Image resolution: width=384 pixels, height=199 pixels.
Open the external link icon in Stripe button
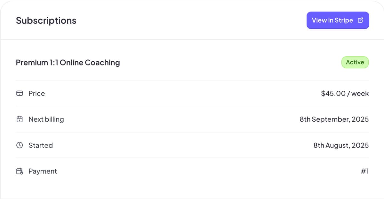[x=360, y=20]
